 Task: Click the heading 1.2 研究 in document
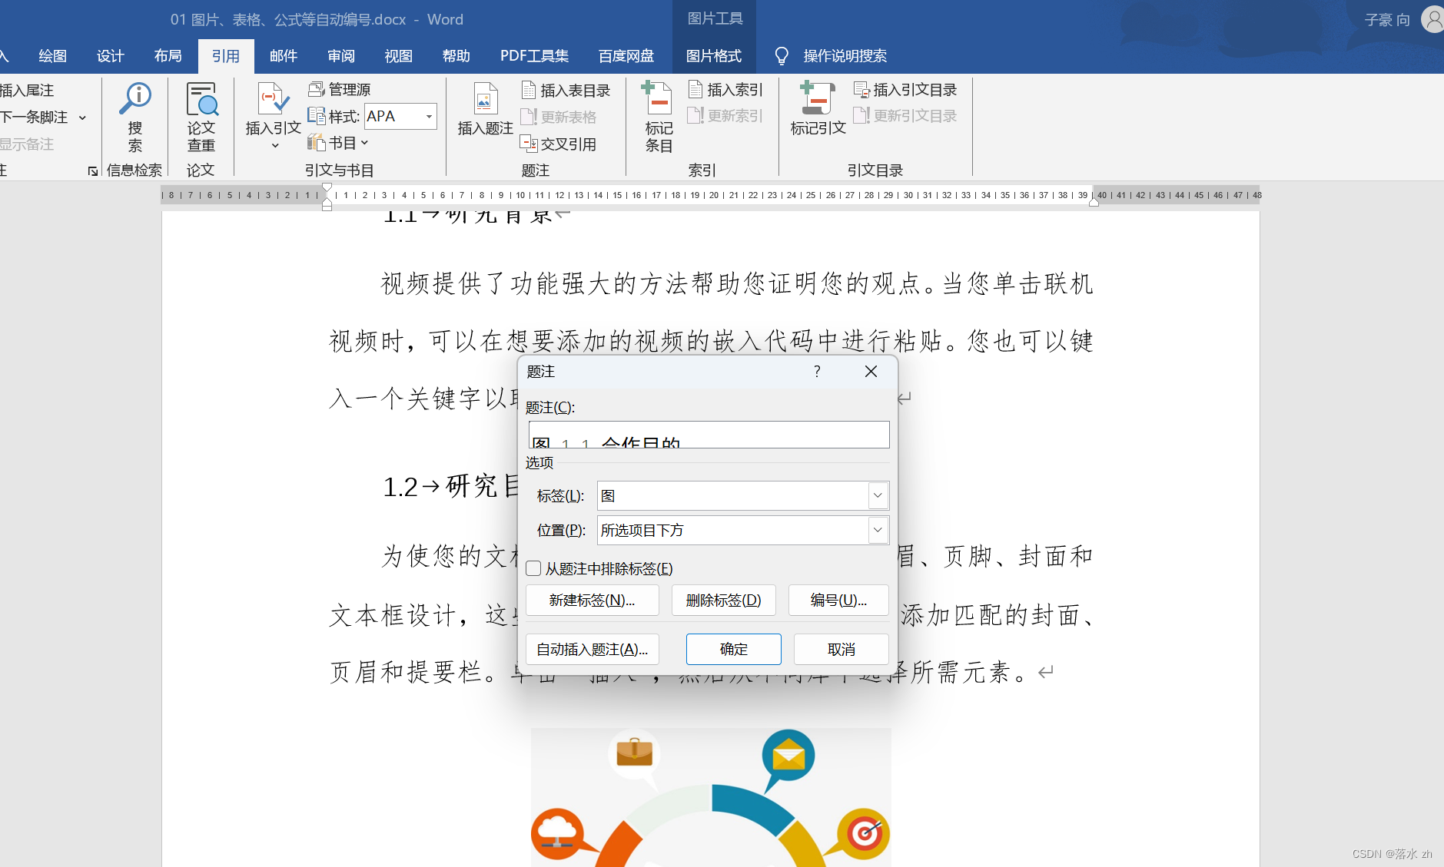450,487
